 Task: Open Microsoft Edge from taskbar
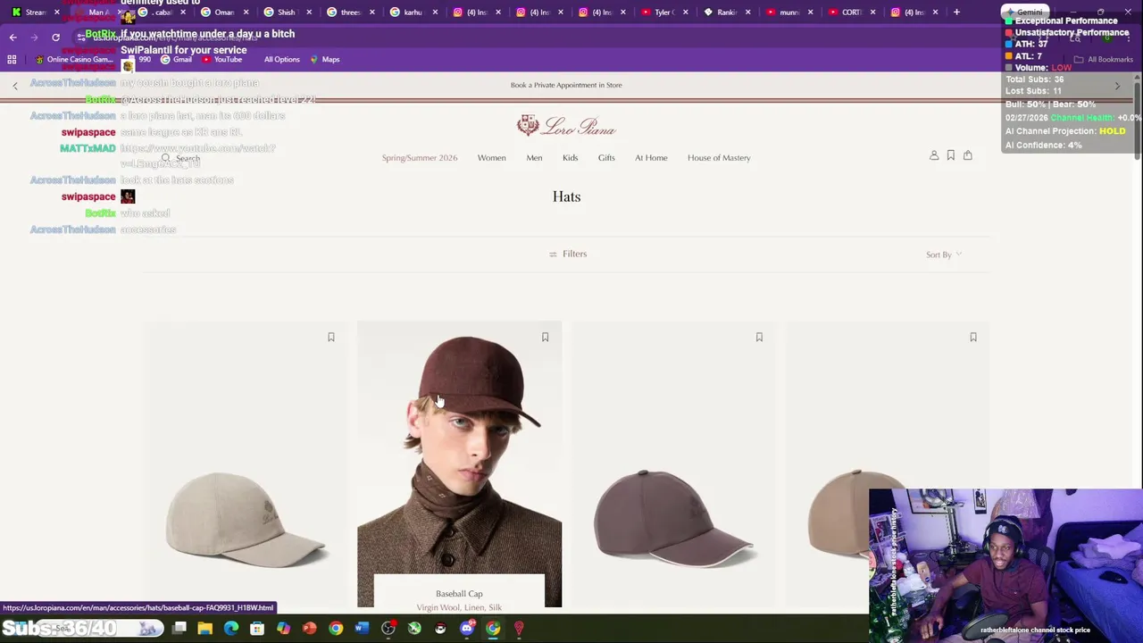(x=231, y=629)
